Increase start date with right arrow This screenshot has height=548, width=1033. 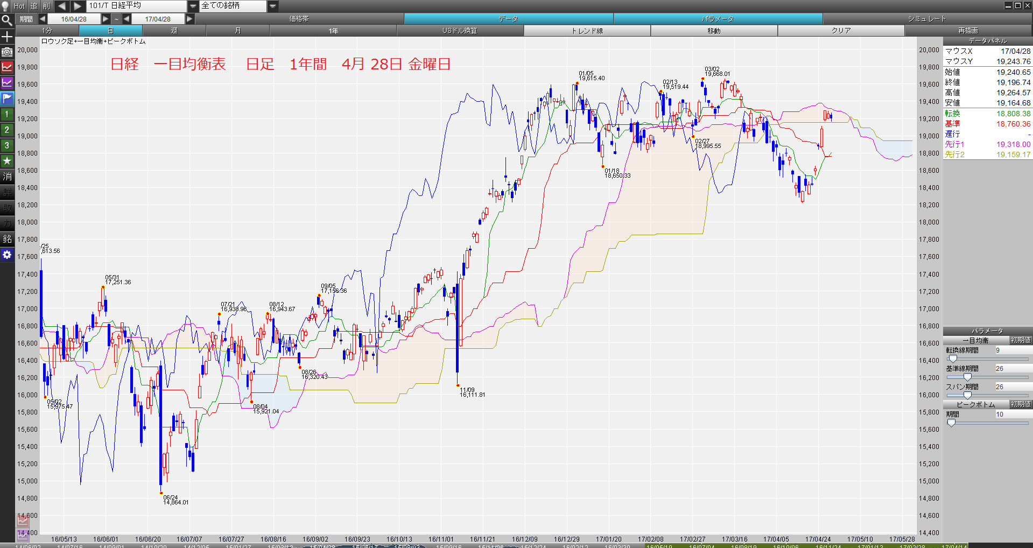coord(106,19)
